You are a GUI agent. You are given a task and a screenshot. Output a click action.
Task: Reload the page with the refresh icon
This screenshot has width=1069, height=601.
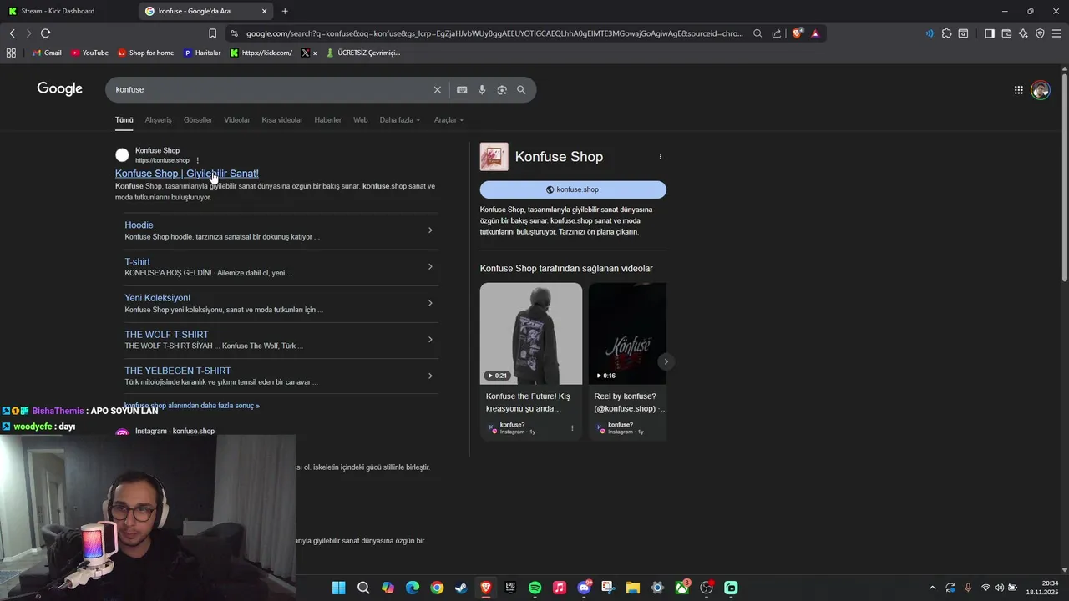tap(45, 33)
